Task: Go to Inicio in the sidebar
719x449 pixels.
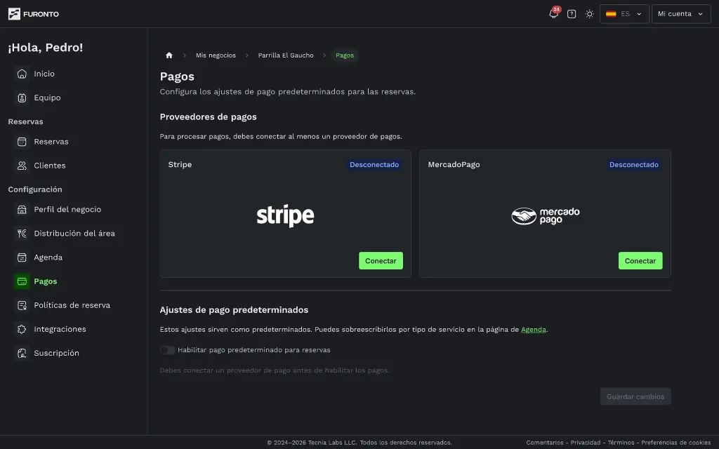Action: click(x=44, y=74)
